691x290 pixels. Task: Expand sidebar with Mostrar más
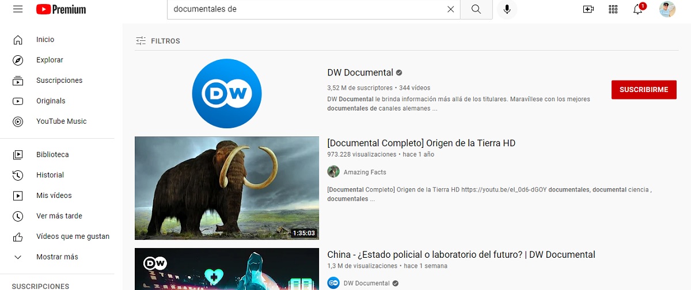coord(57,257)
